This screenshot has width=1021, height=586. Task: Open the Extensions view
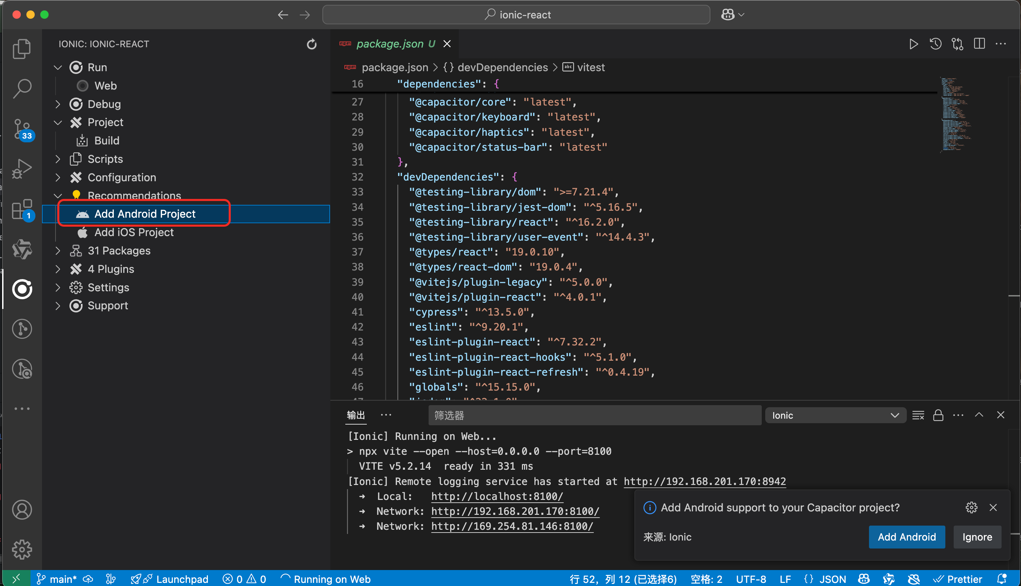(22, 209)
